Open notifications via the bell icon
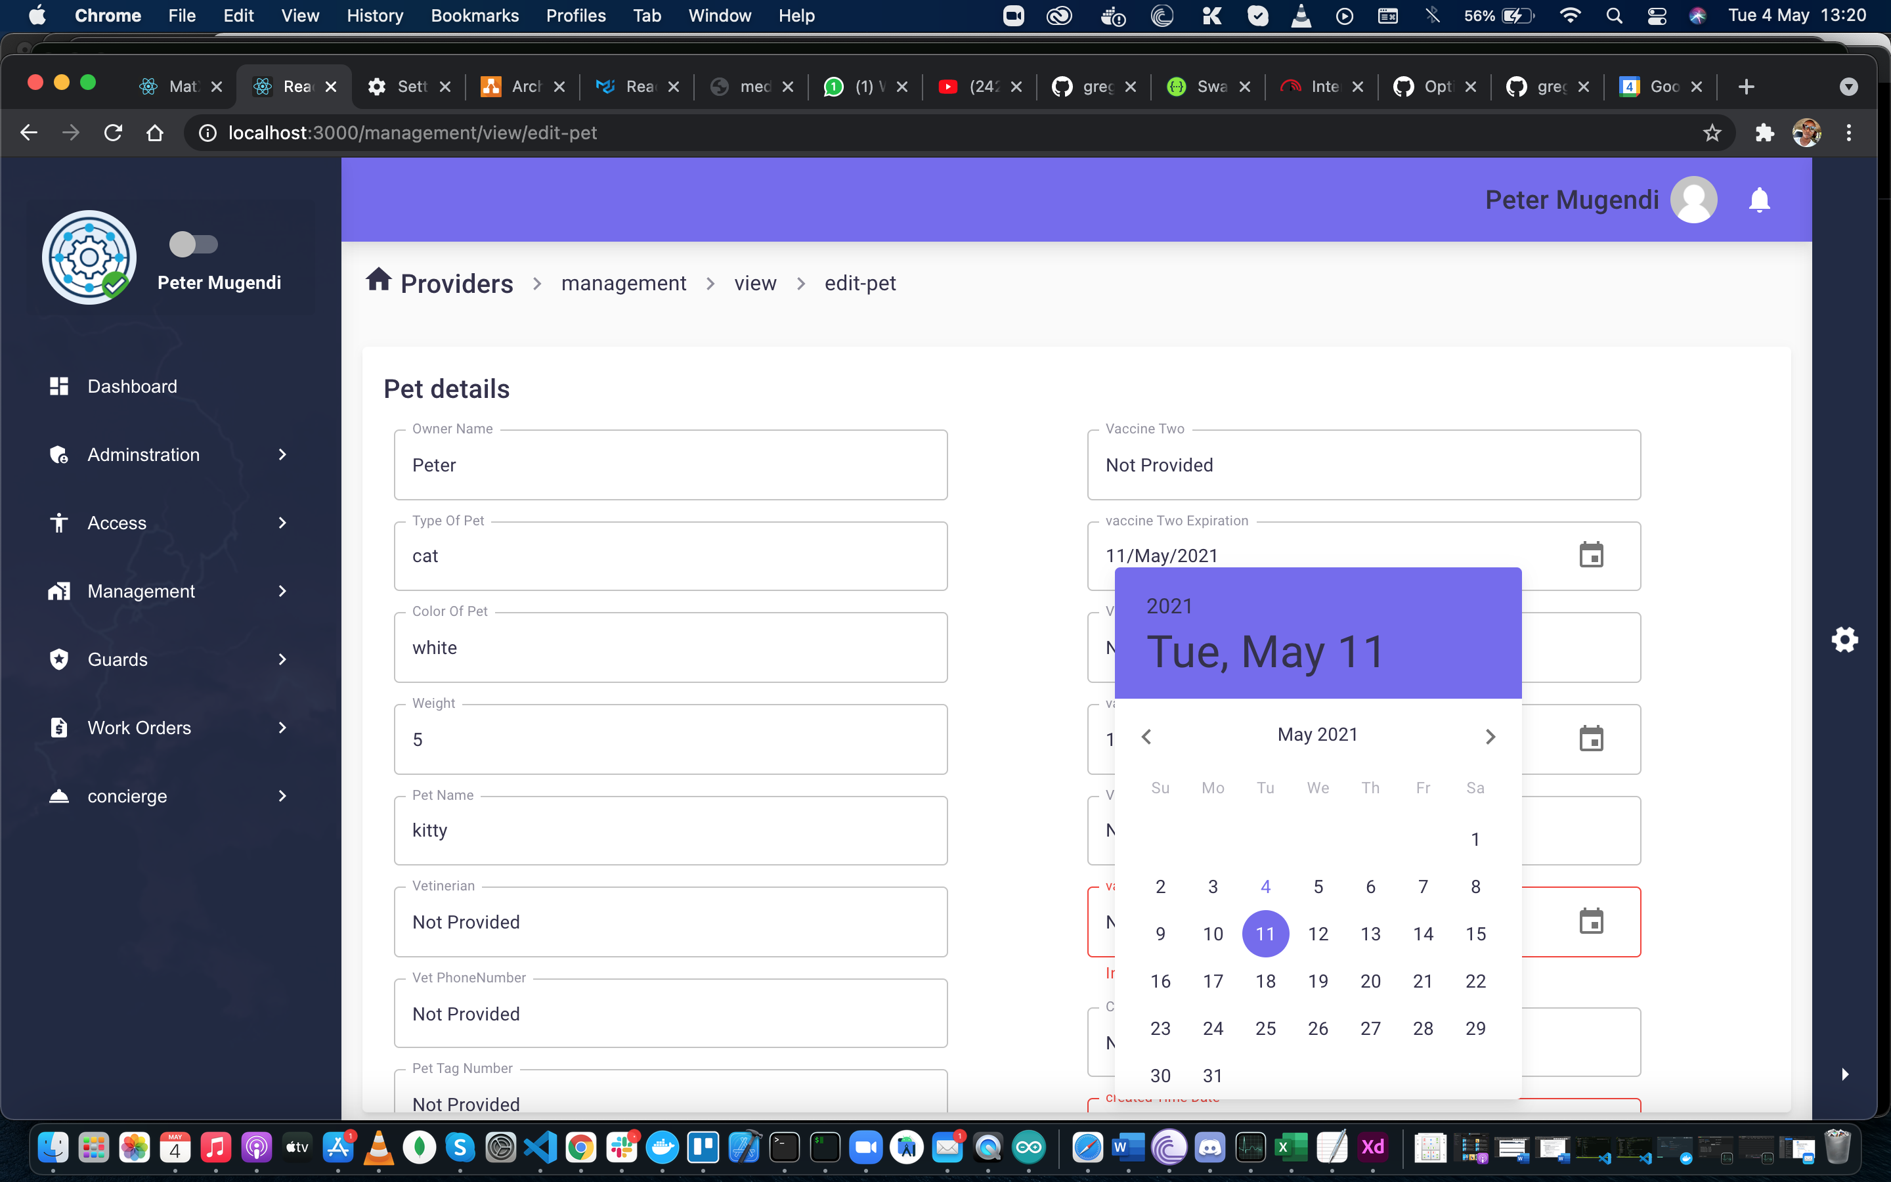This screenshot has width=1891, height=1182. point(1759,200)
